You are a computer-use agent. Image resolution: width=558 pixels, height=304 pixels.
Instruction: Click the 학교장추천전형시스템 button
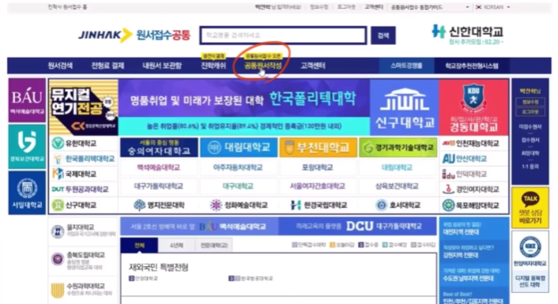(472, 66)
